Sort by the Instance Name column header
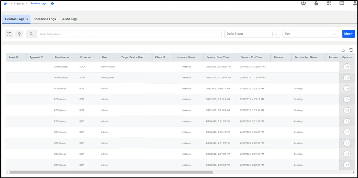Screen dimensions: 358x178 point(188,57)
